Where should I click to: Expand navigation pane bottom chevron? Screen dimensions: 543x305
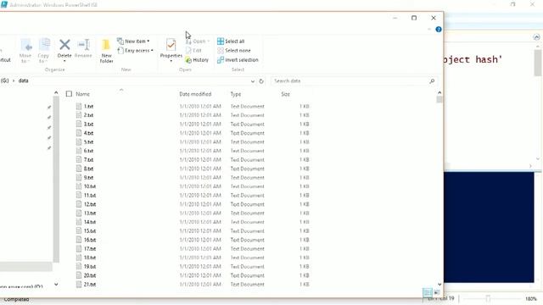point(56,285)
